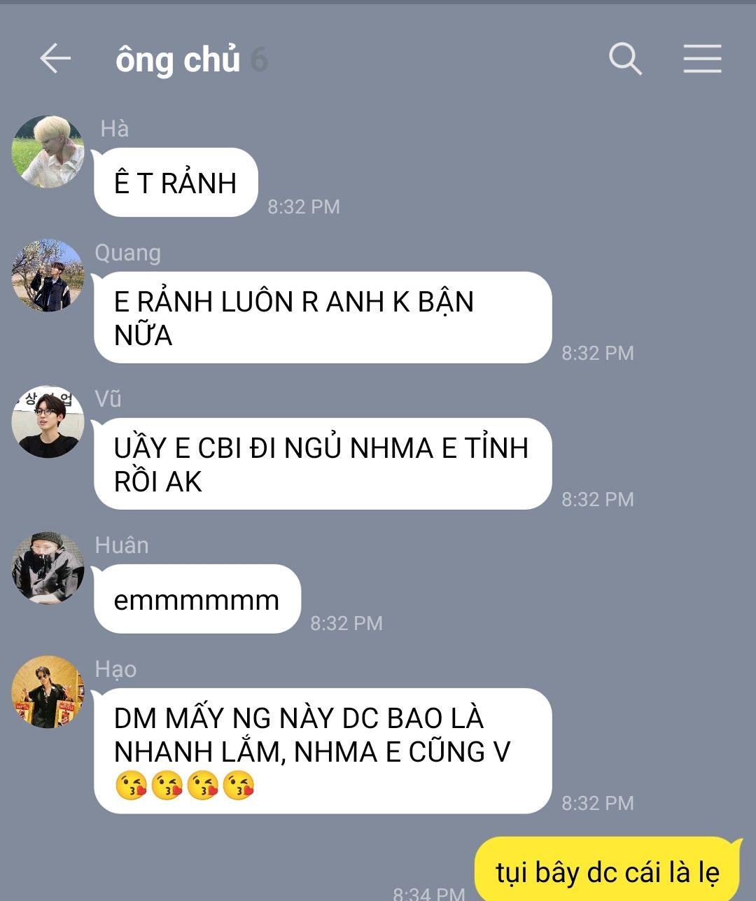Open the chat search magnifier
This screenshot has width=756, height=901.
625,58
